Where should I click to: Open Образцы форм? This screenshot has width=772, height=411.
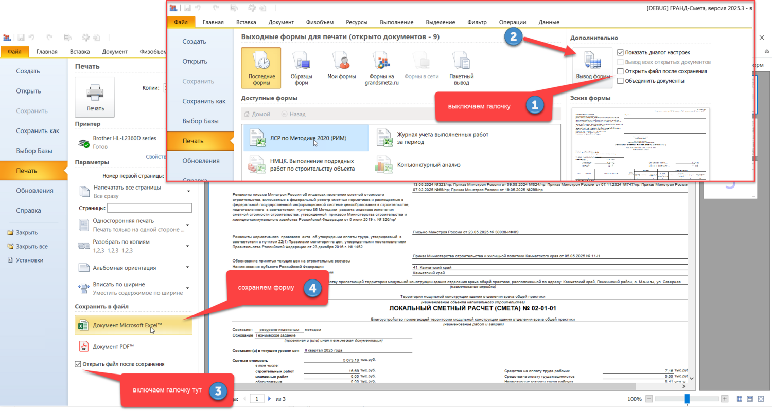click(x=302, y=68)
